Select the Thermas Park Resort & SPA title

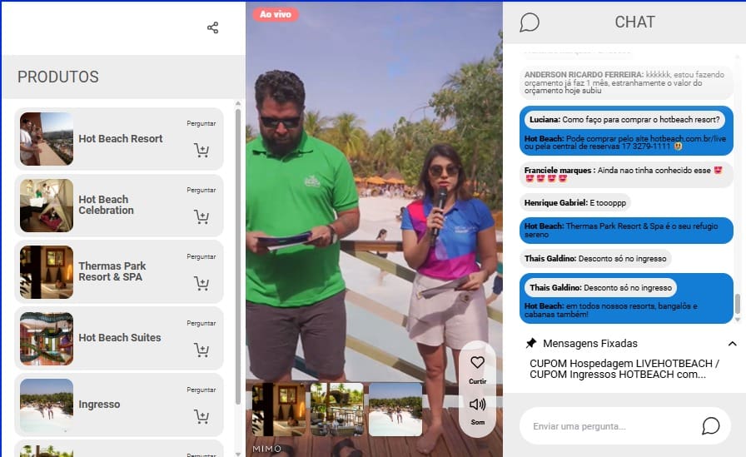pyautogui.click(x=112, y=271)
